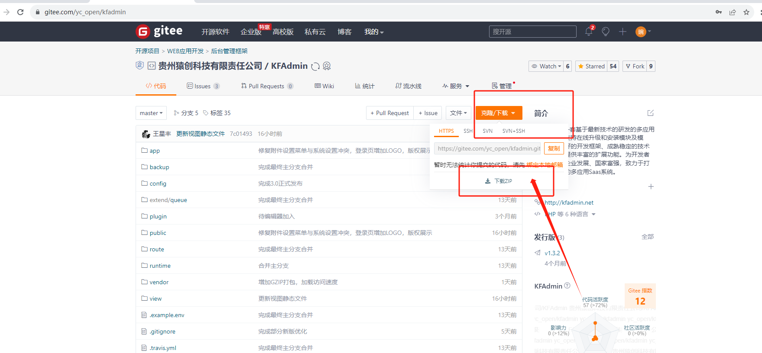Reload the browser page
The width and height of the screenshot is (762, 353).
point(20,12)
